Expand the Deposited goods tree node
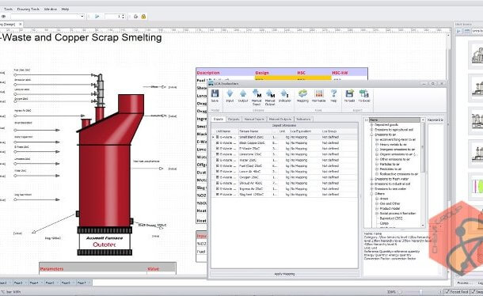 click(x=371, y=125)
